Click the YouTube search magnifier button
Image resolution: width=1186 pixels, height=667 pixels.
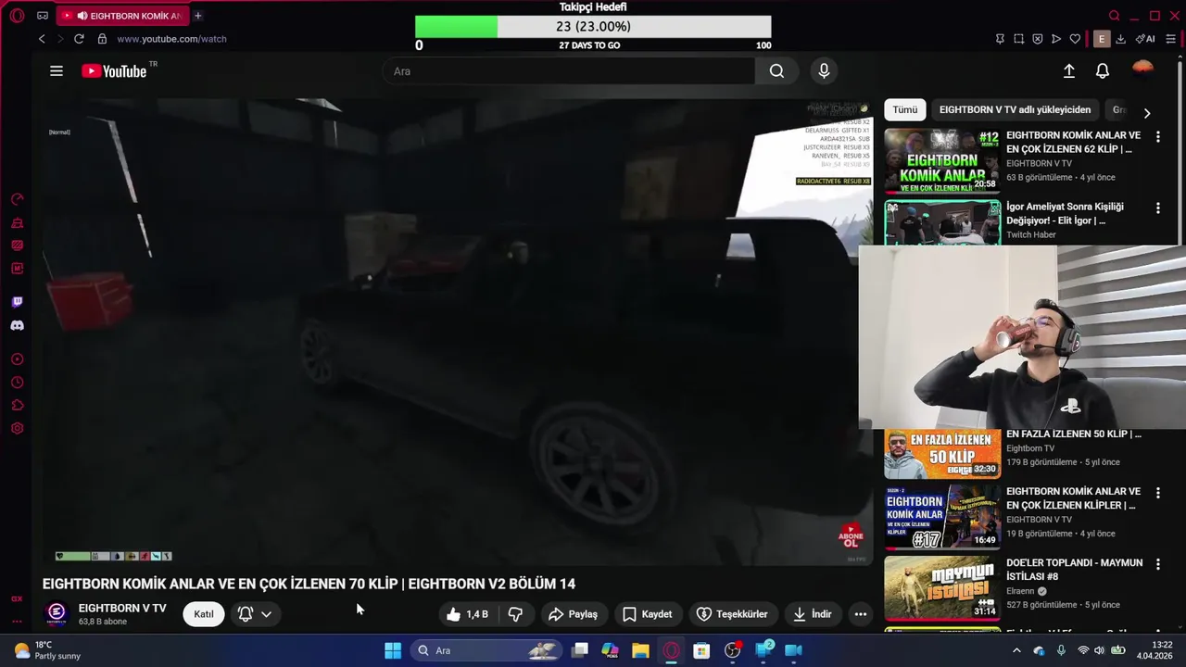(x=776, y=71)
